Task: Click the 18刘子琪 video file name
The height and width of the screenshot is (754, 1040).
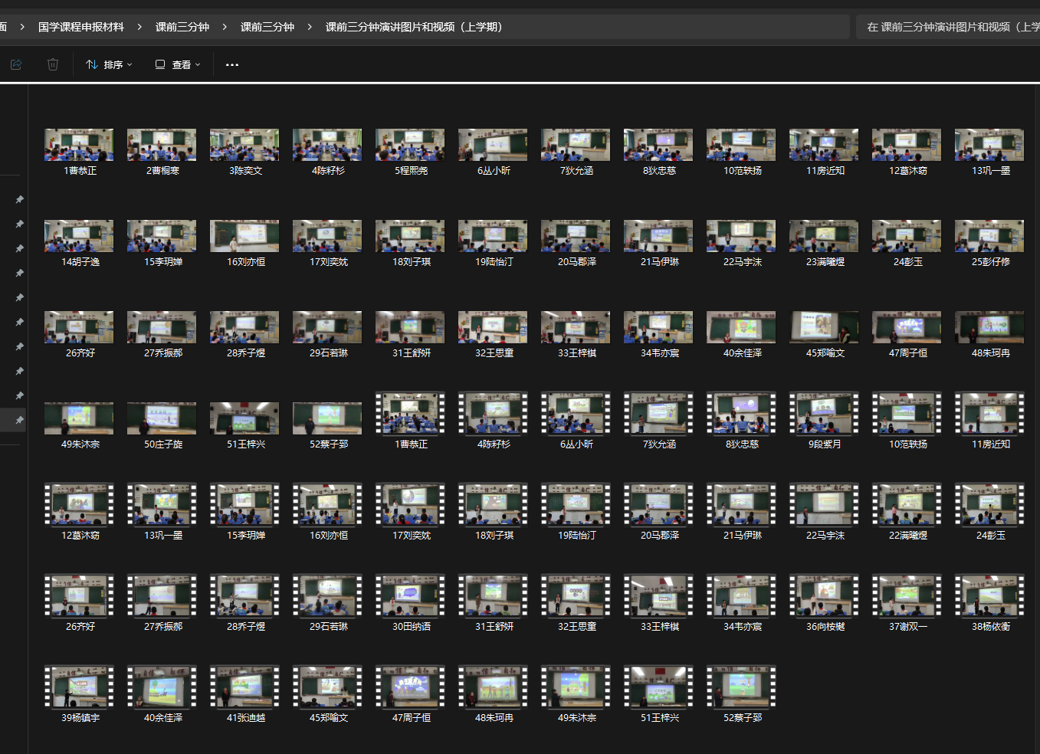Action: pyautogui.click(x=494, y=536)
